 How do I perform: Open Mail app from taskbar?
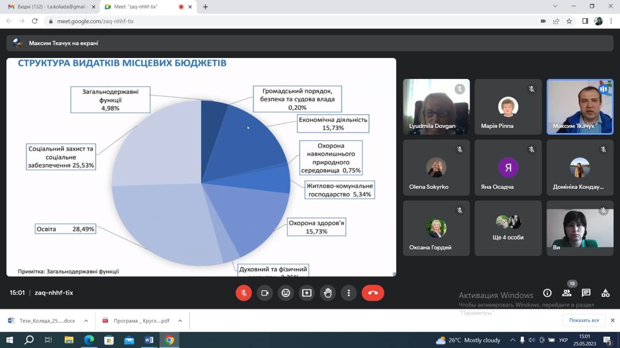[129, 340]
